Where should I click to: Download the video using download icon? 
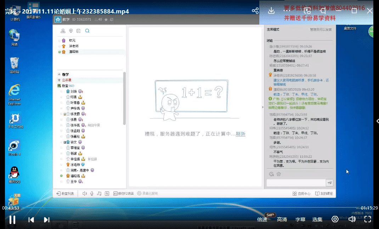[x=271, y=11]
